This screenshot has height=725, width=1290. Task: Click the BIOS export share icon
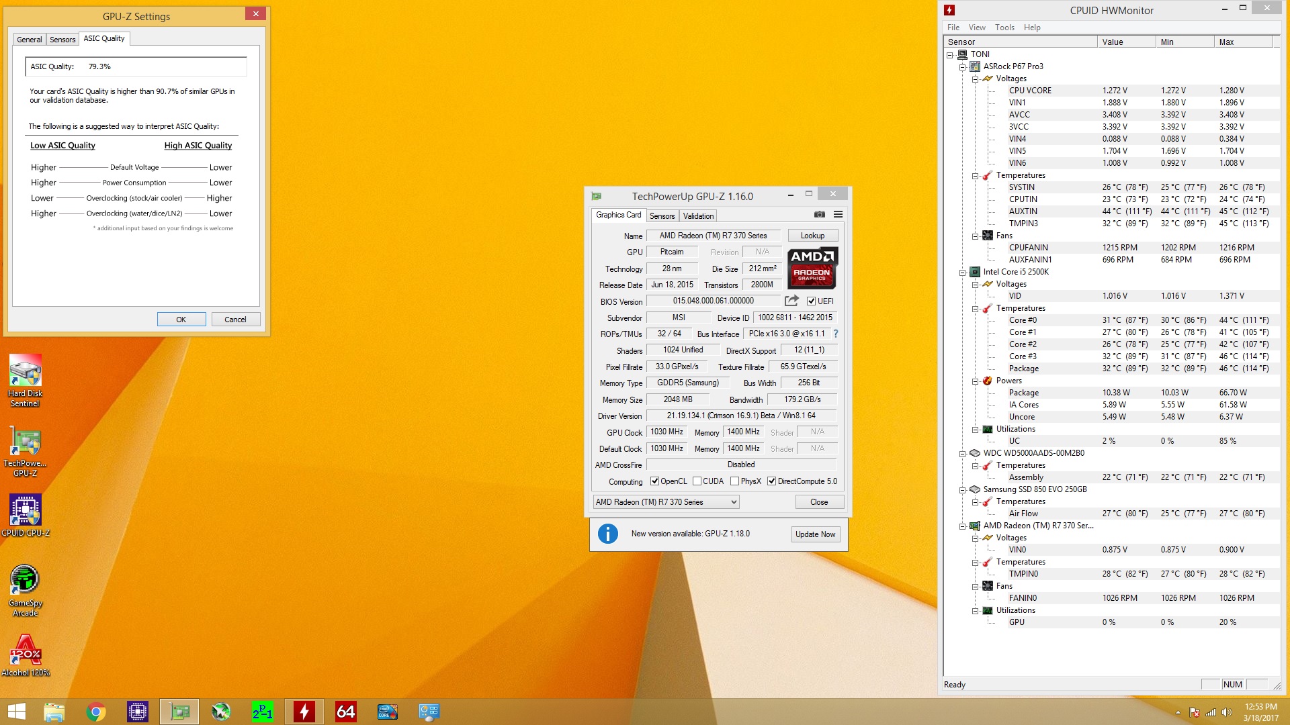click(791, 301)
